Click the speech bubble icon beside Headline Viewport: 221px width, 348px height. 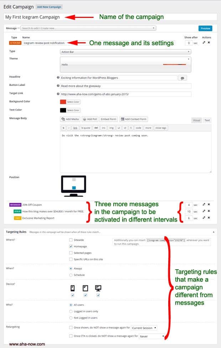(x=183, y=78)
